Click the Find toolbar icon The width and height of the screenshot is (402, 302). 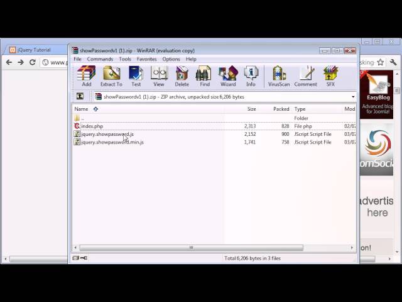(x=204, y=76)
